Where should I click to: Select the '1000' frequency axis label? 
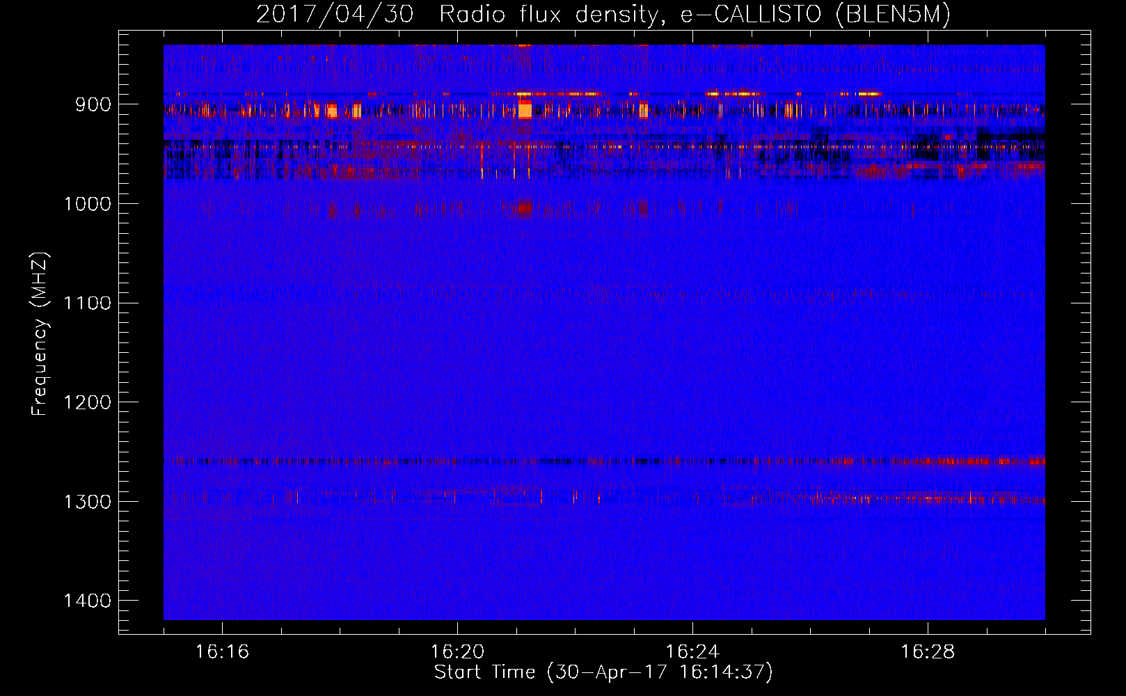88,204
